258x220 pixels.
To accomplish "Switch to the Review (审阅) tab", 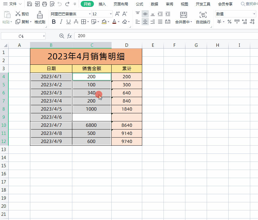I will [x=169, y=4].
